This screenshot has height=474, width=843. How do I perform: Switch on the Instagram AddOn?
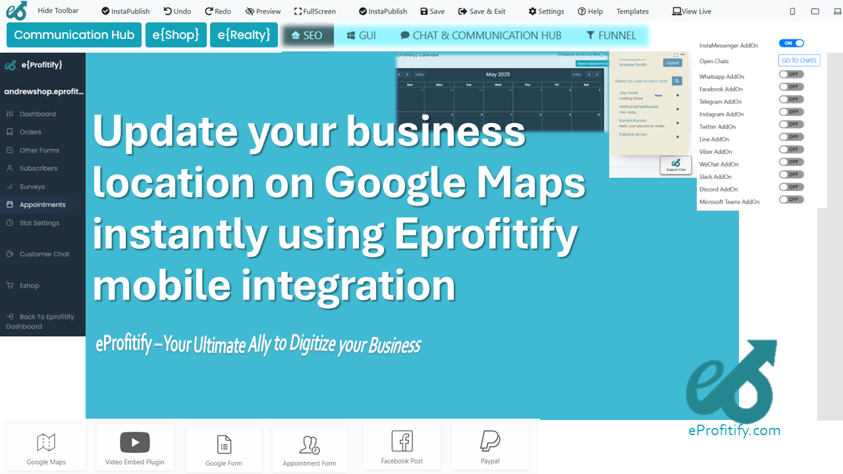tap(791, 112)
